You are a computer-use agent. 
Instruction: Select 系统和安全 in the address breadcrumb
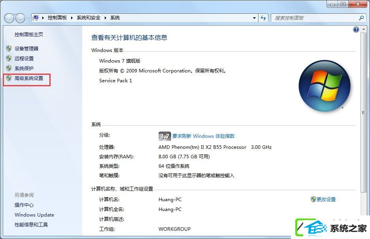[x=89, y=18]
